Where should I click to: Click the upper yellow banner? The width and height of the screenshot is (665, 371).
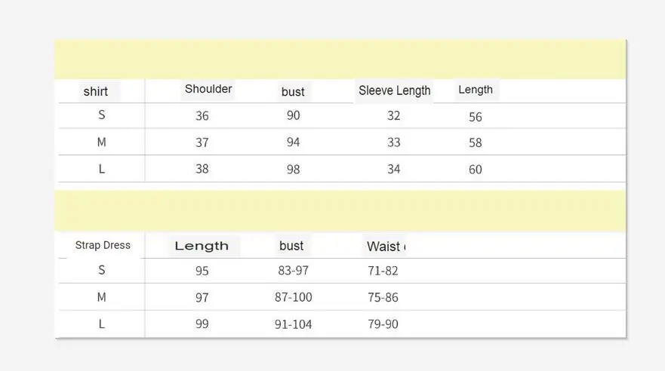[x=340, y=60]
